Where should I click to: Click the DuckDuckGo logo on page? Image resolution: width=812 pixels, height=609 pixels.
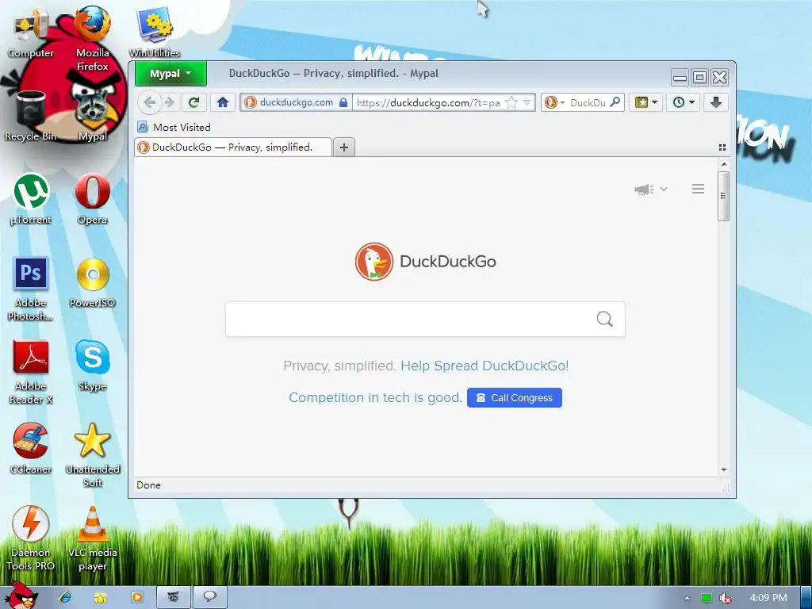[x=425, y=262]
